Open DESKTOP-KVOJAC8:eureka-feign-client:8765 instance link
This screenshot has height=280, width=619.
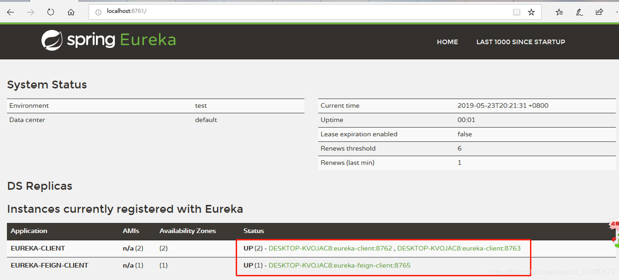click(x=339, y=265)
